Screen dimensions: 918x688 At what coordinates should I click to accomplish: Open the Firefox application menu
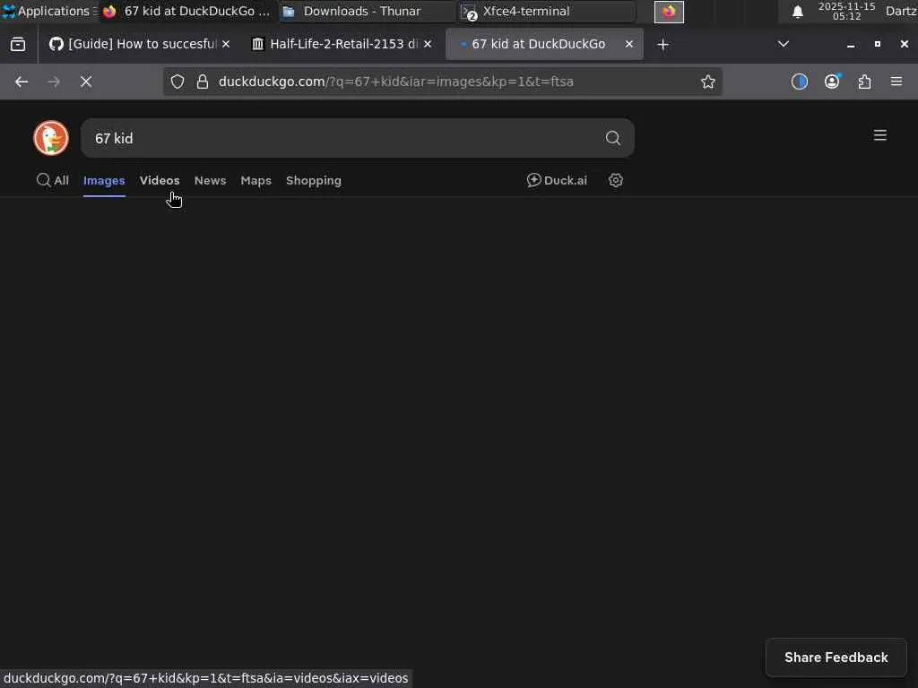(896, 82)
